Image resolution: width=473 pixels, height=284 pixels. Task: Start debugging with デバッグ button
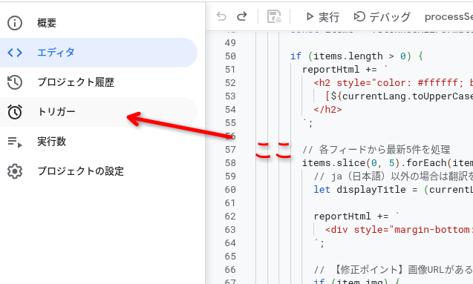pos(382,17)
